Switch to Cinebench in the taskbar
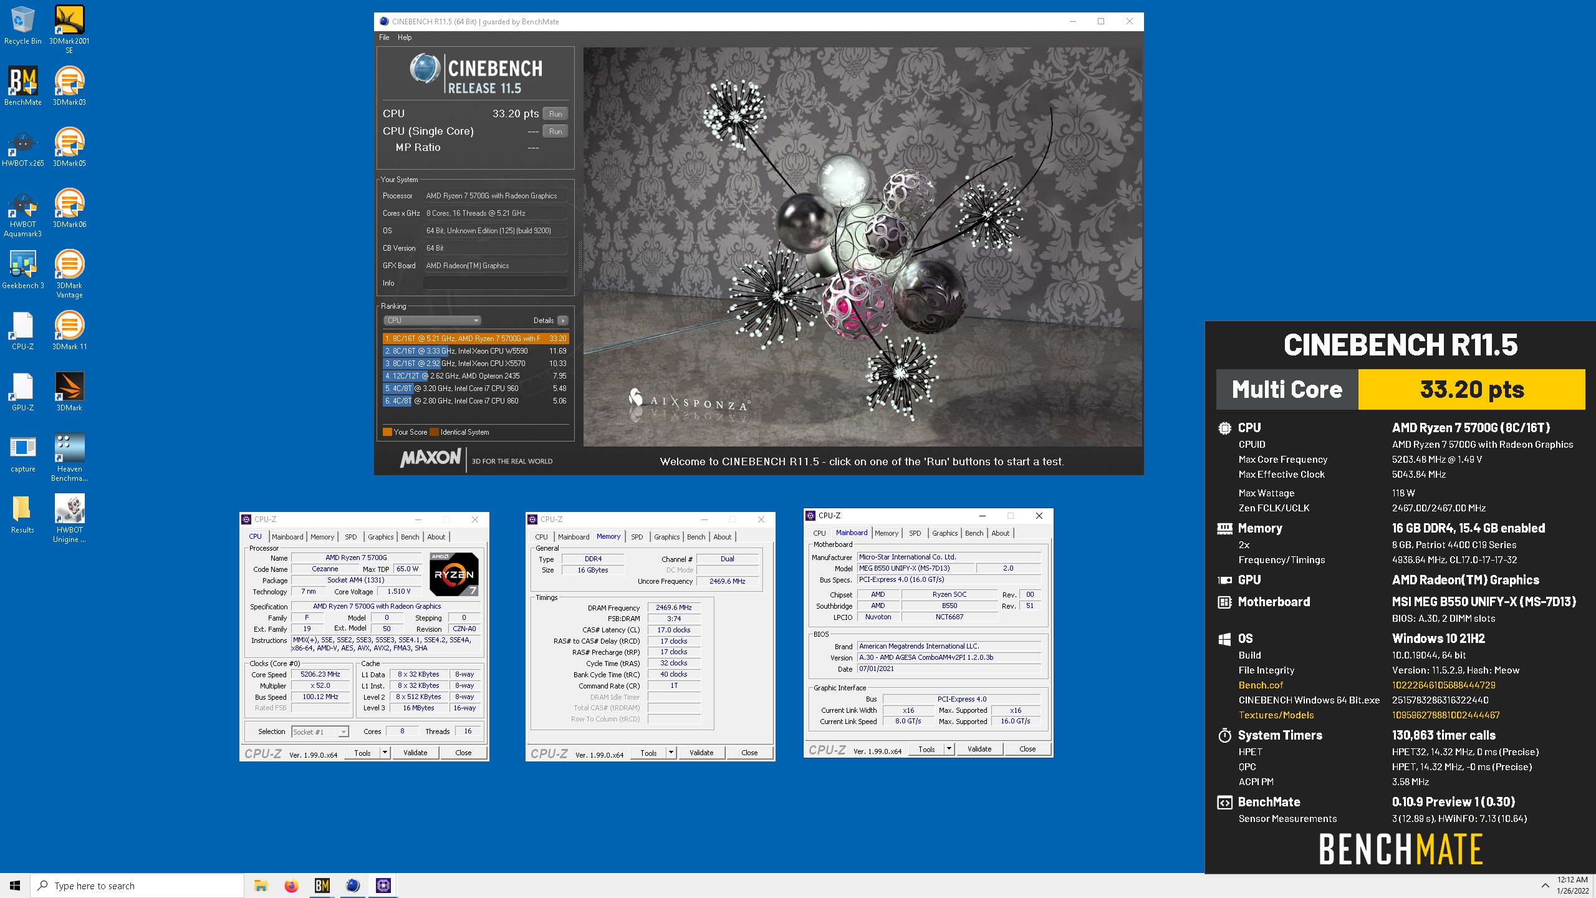Viewport: 1596px width, 898px height. tap(352, 886)
